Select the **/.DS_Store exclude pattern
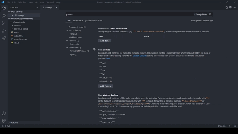 click(105, 78)
